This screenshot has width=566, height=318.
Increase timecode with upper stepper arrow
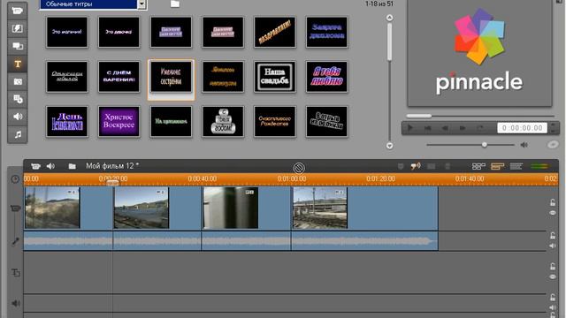pos(554,125)
